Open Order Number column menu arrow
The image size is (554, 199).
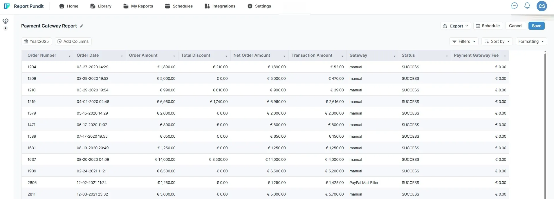(70, 56)
